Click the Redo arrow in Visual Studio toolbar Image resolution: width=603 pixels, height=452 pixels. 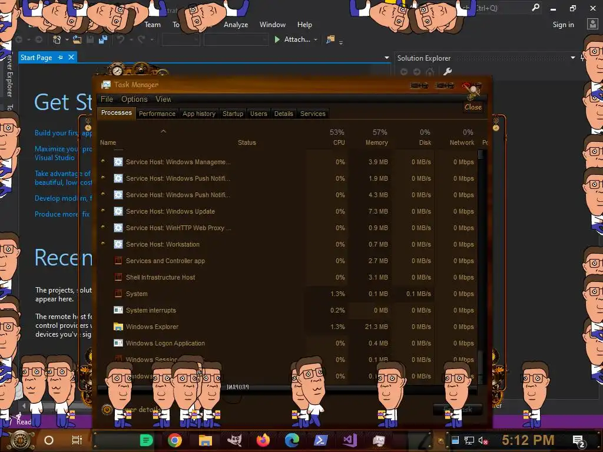(x=141, y=39)
